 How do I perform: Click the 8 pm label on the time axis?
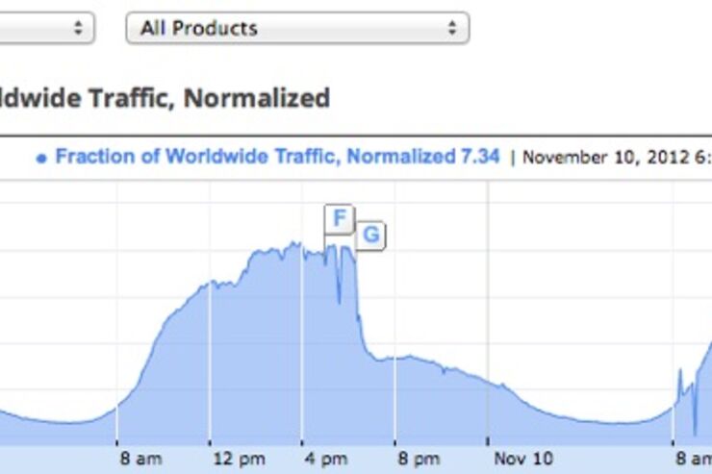click(x=420, y=459)
